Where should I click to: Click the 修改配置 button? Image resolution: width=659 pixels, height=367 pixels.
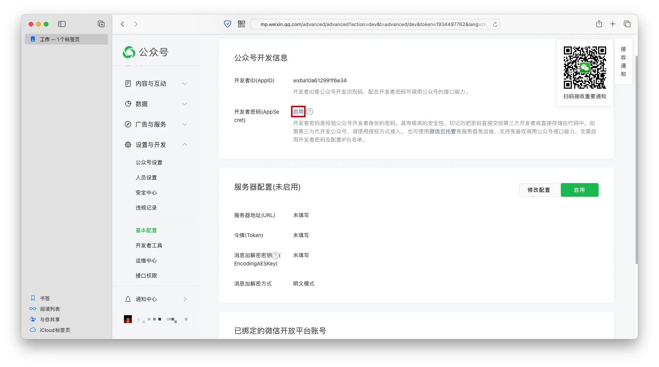[x=539, y=190]
